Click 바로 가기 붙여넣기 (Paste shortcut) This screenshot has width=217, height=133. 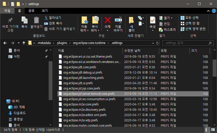tap(60, 29)
